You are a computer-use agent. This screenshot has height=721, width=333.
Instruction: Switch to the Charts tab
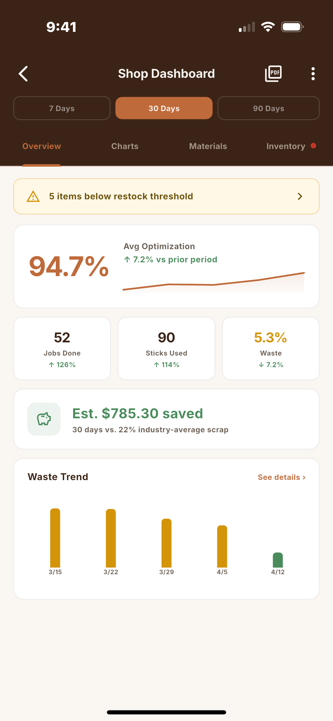coord(125,146)
